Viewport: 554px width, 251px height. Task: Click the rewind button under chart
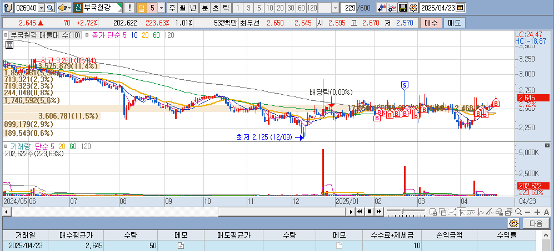click(360, 212)
